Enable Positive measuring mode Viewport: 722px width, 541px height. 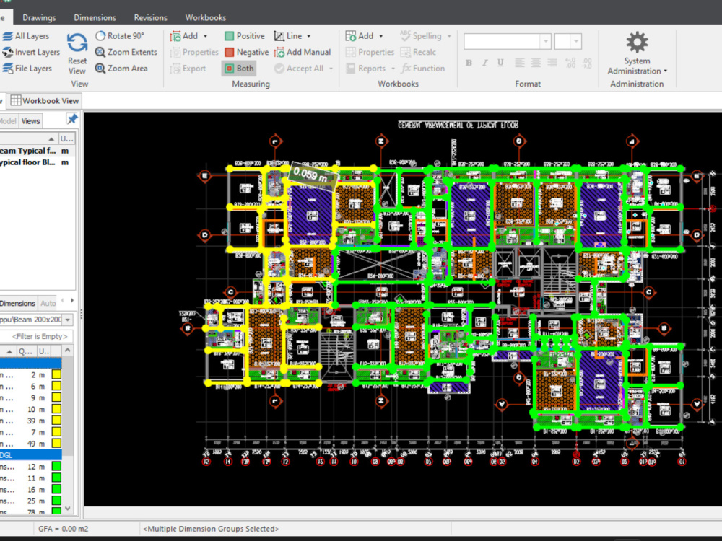tap(244, 35)
